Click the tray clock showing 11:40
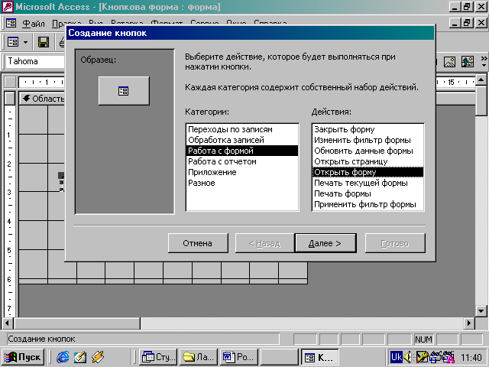489x367 pixels. pos(471,357)
